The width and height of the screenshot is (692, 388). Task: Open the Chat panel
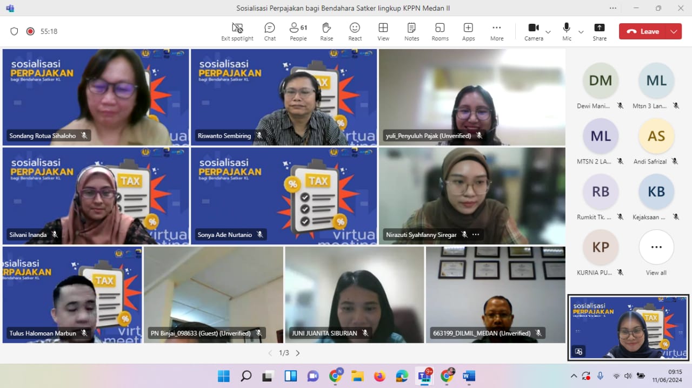270,31
